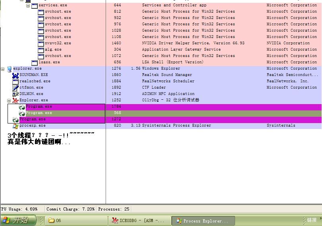Click the 'NVIDIA Corporation' company cell
Viewport: 322px width, 226px height.
[x=288, y=43]
